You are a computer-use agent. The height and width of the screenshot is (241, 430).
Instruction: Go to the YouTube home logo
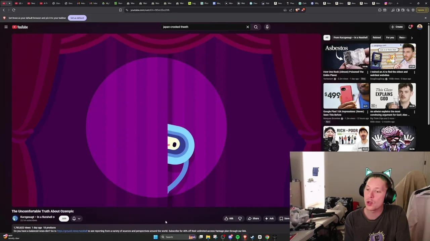tap(20, 27)
